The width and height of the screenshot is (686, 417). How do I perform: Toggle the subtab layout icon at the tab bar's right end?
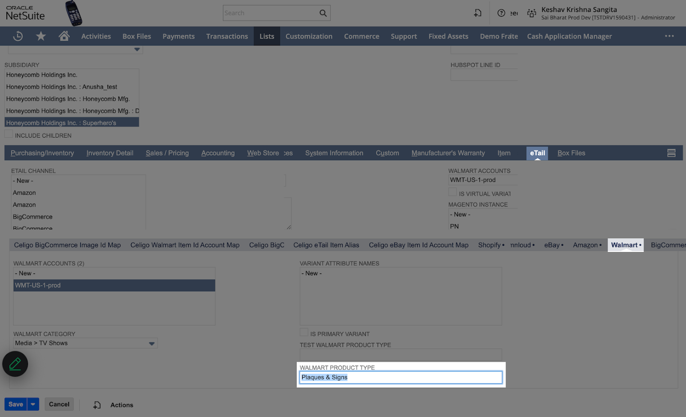tap(671, 153)
